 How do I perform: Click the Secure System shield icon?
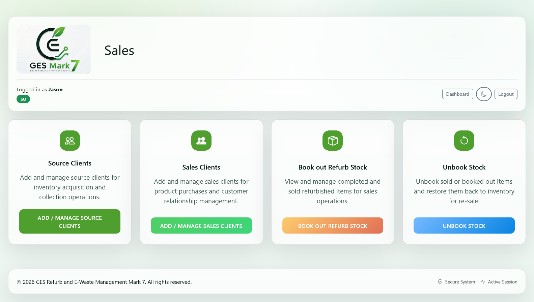click(440, 282)
